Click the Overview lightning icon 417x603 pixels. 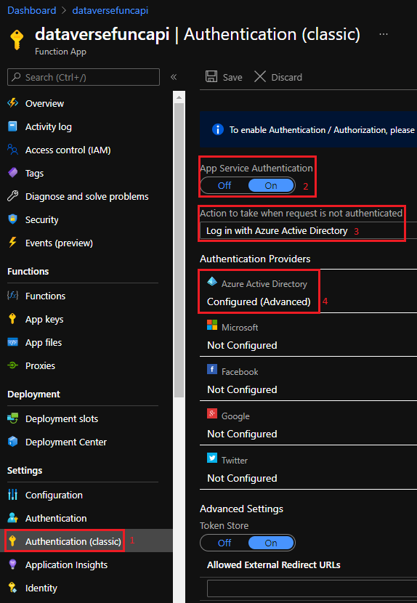tap(12, 103)
